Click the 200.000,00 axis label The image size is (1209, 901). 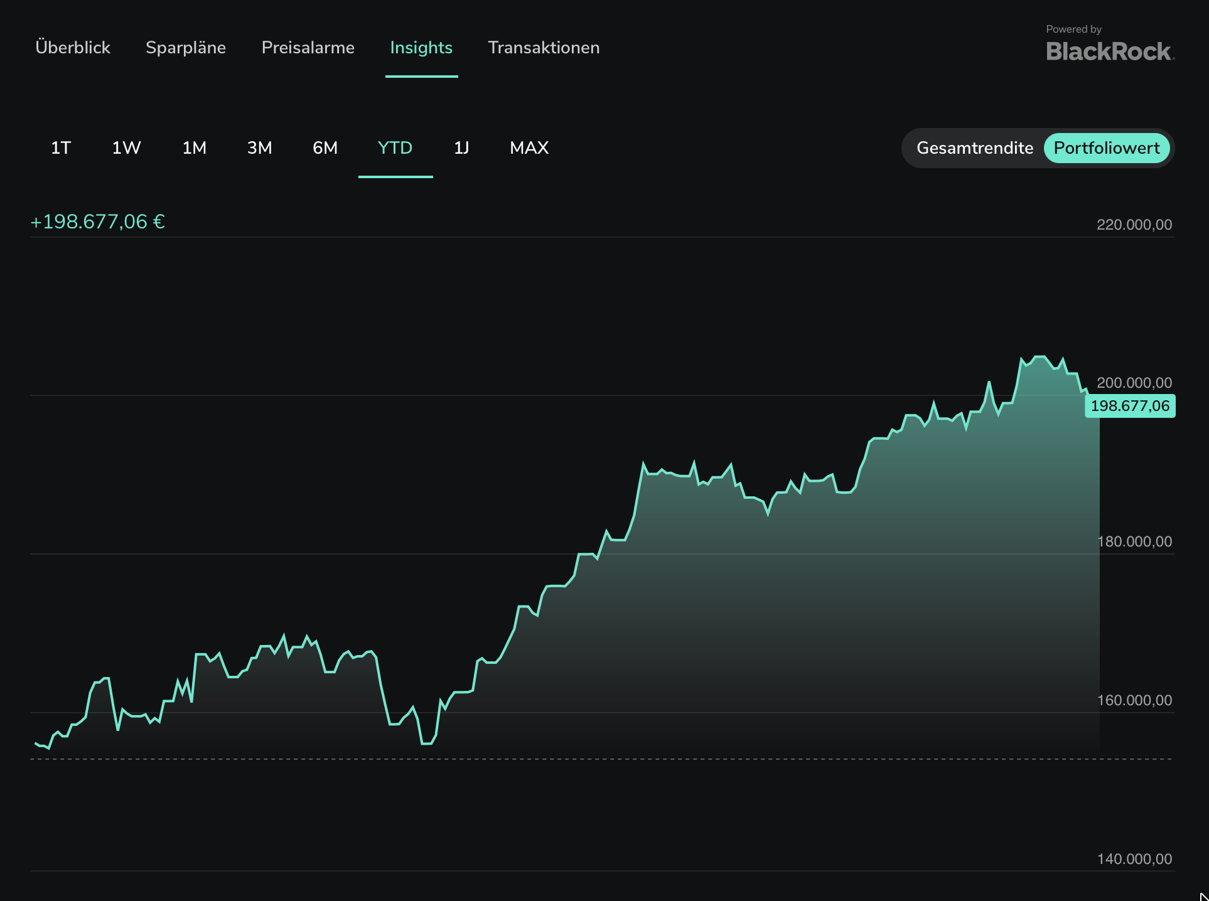click(x=1134, y=383)
